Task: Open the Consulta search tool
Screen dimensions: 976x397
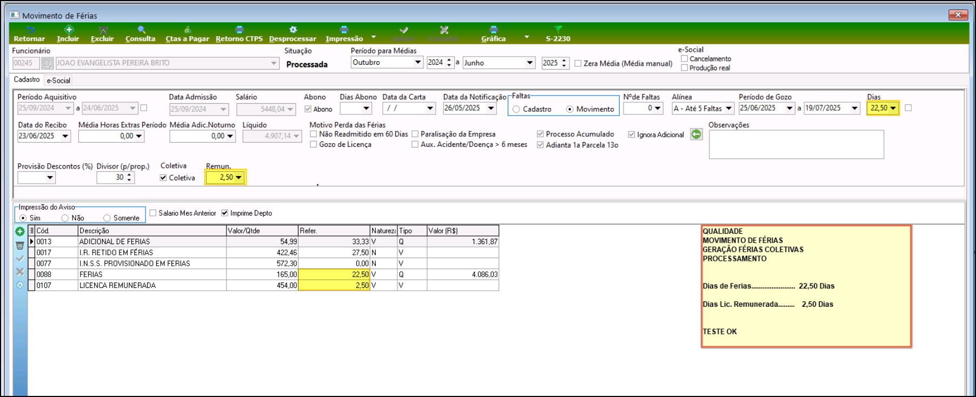Action: 141,34
